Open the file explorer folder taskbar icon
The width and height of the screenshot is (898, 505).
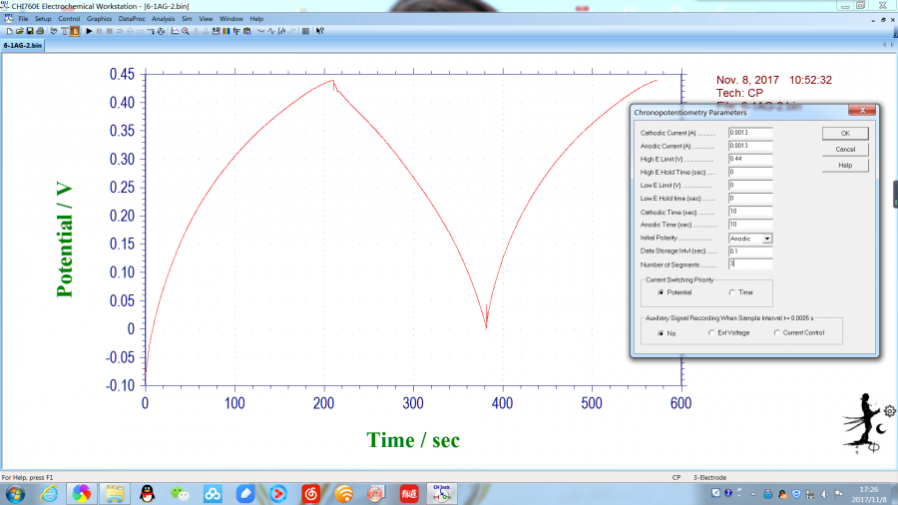(x=115, y=494)
